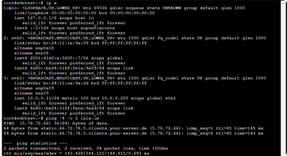This screenshot has width=287, height=156.
Task: Click the altname enp0s18 text
Action: coord(34,48)
